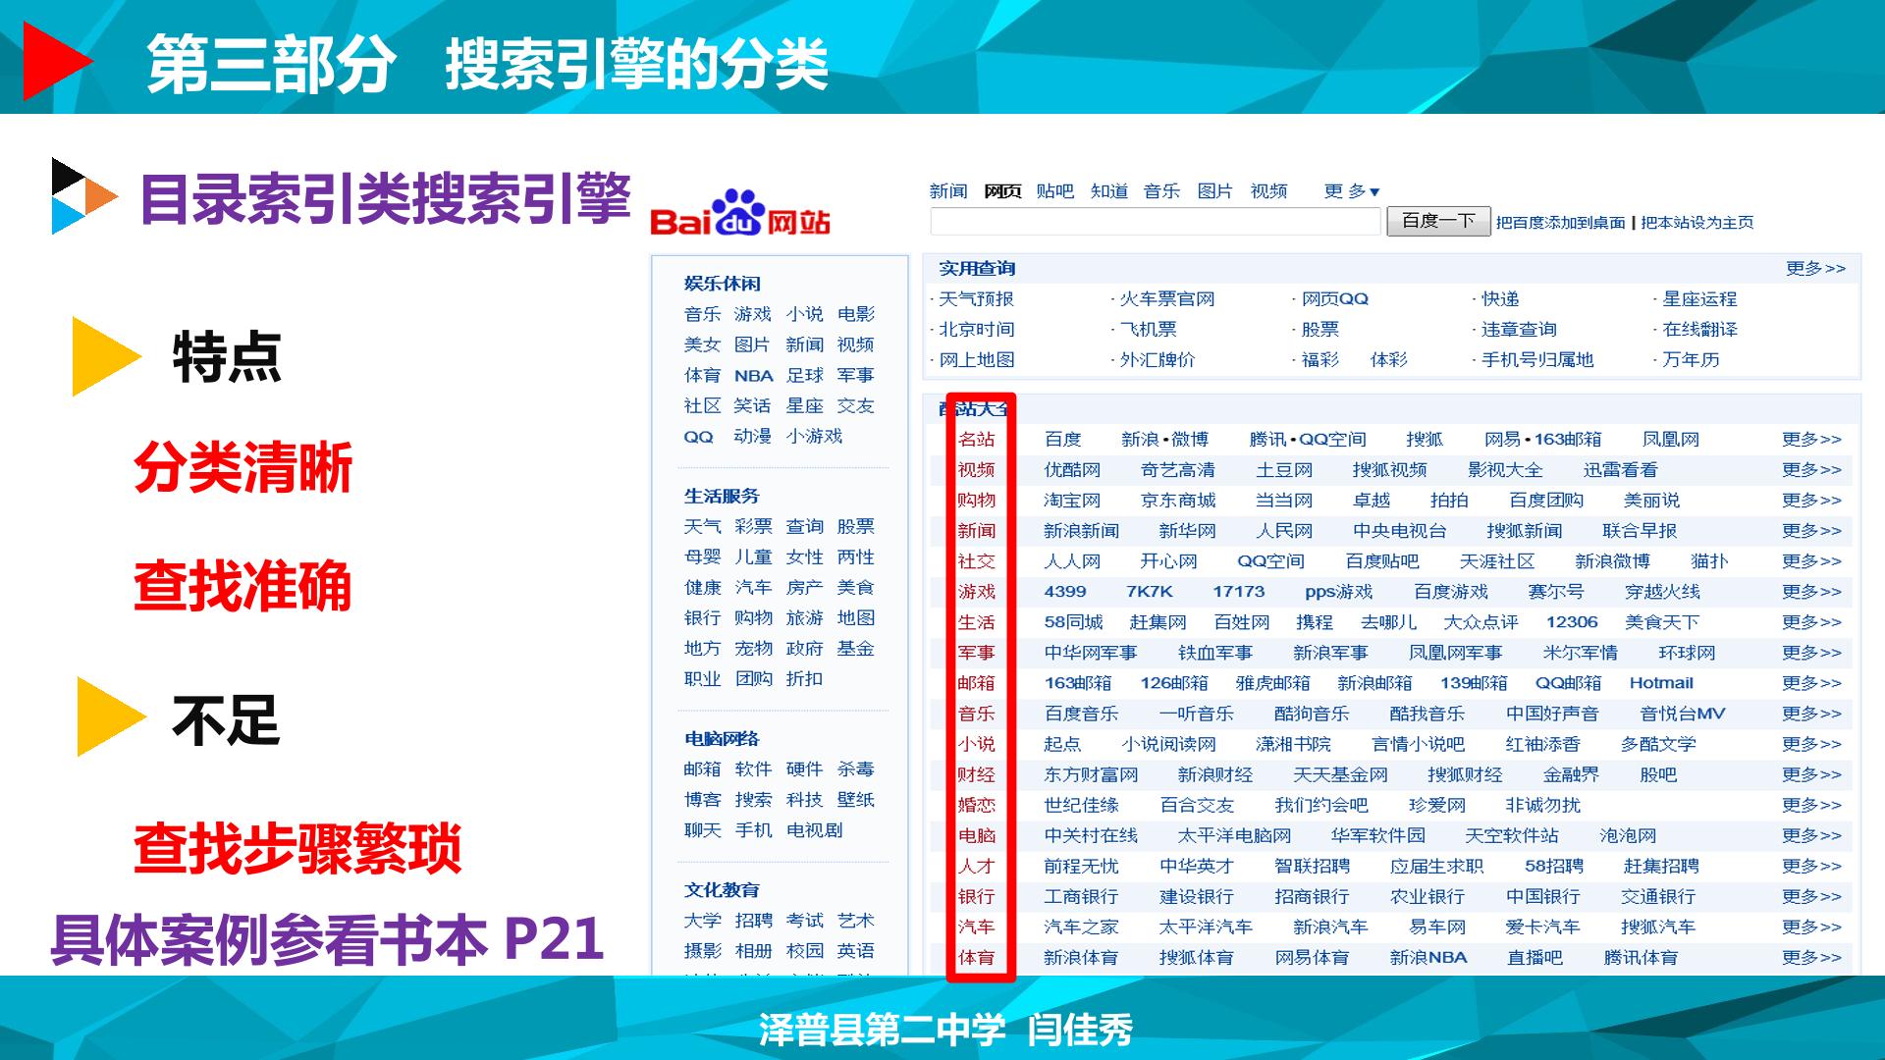Click 把百度添加到桌面 link
This screenshot has width=1885, height=1060.
coord(1561,223)
